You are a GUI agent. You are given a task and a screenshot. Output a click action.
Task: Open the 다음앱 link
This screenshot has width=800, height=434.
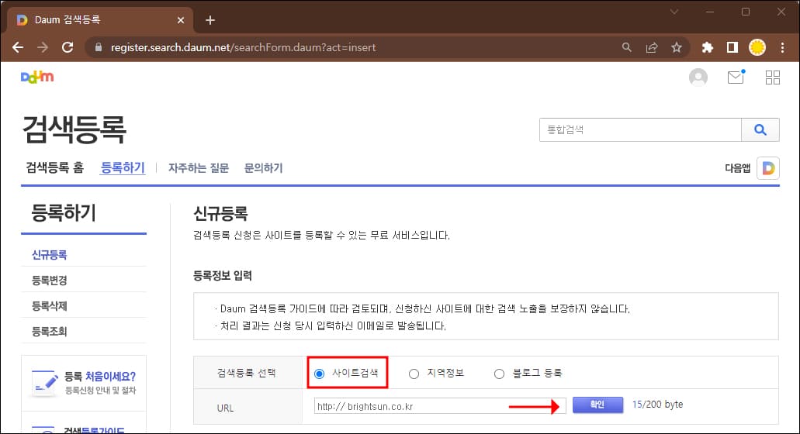(738, 168)
